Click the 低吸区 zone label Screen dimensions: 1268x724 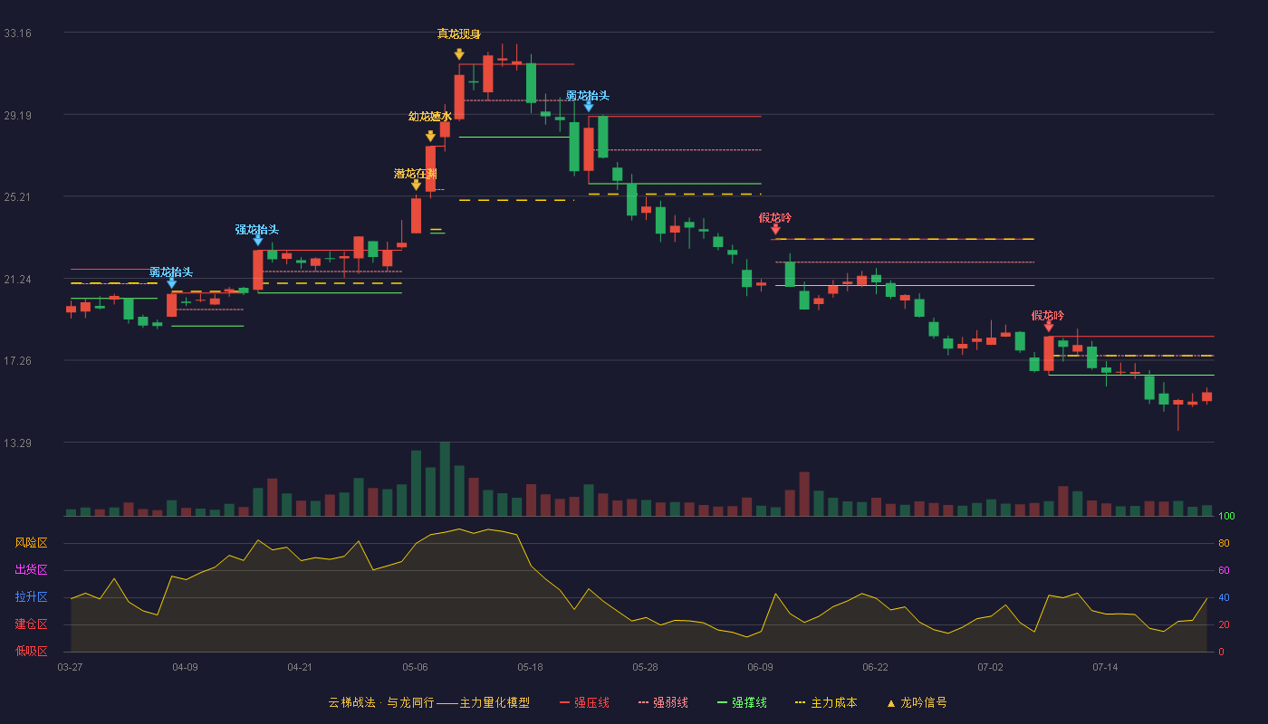(31, 652)
